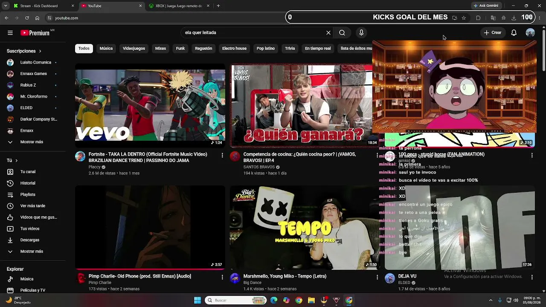Click the browser address bar

coord(164,18)
